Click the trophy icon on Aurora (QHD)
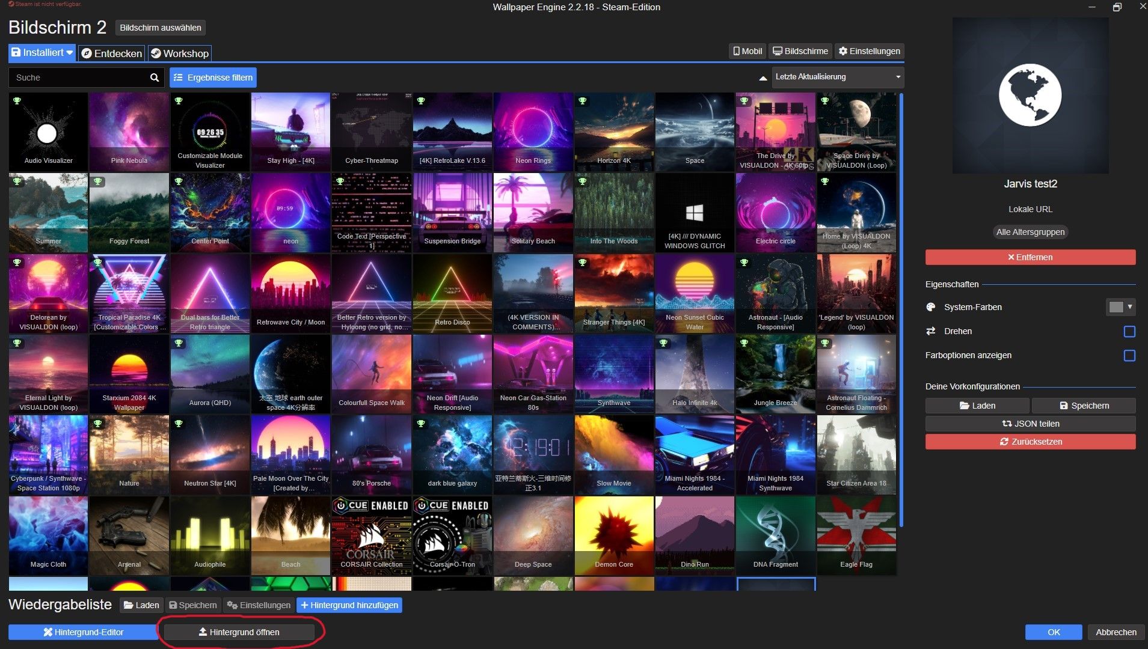This screenshot has height=649, width=1148. [179, 343]
